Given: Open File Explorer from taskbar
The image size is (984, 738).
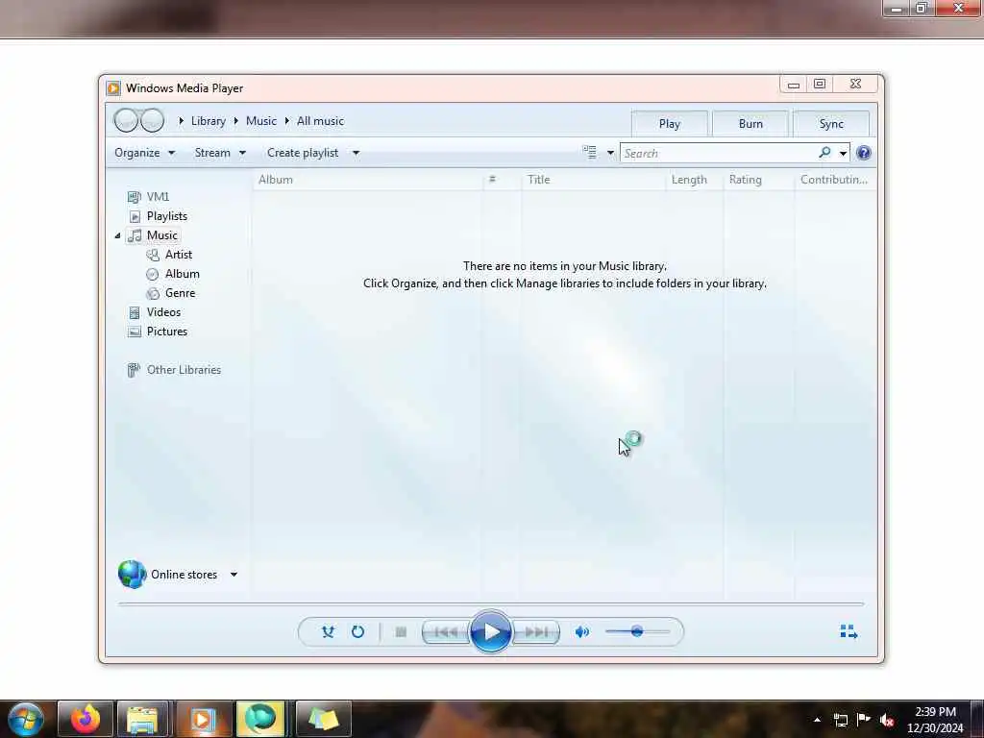Looking at the screenshot, I should click(x=142, y=719).
